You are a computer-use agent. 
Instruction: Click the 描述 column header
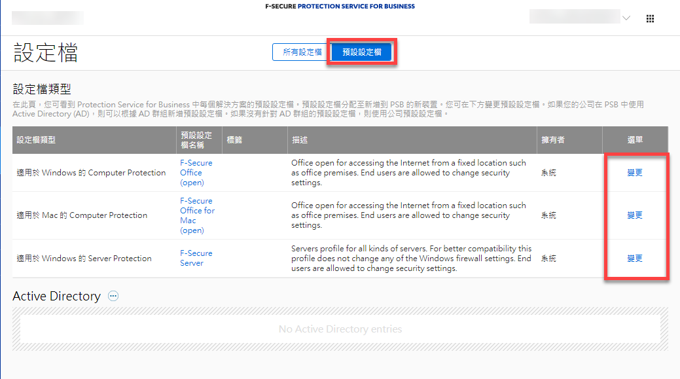300,140
